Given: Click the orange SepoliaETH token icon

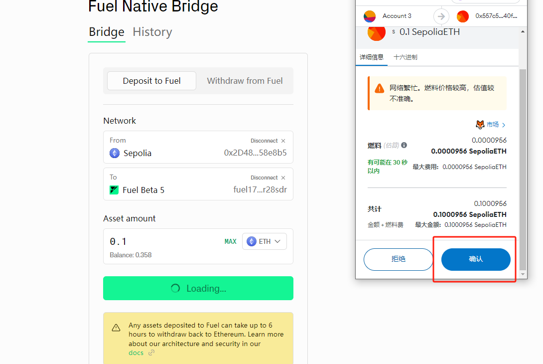Looking at the screenshot, I should [x=377, y=33].
